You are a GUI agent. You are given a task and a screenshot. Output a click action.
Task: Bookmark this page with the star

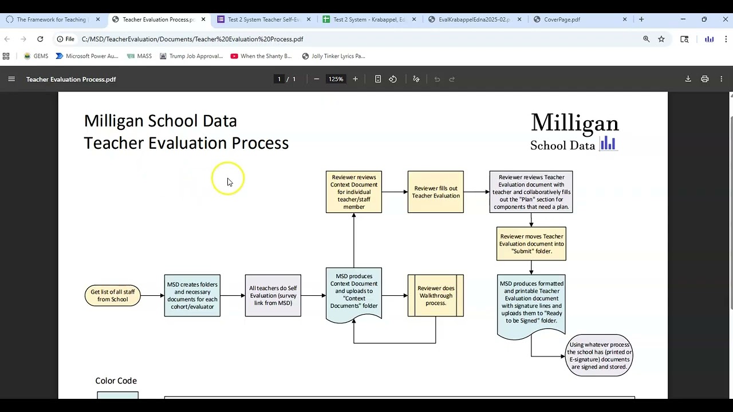661,39
